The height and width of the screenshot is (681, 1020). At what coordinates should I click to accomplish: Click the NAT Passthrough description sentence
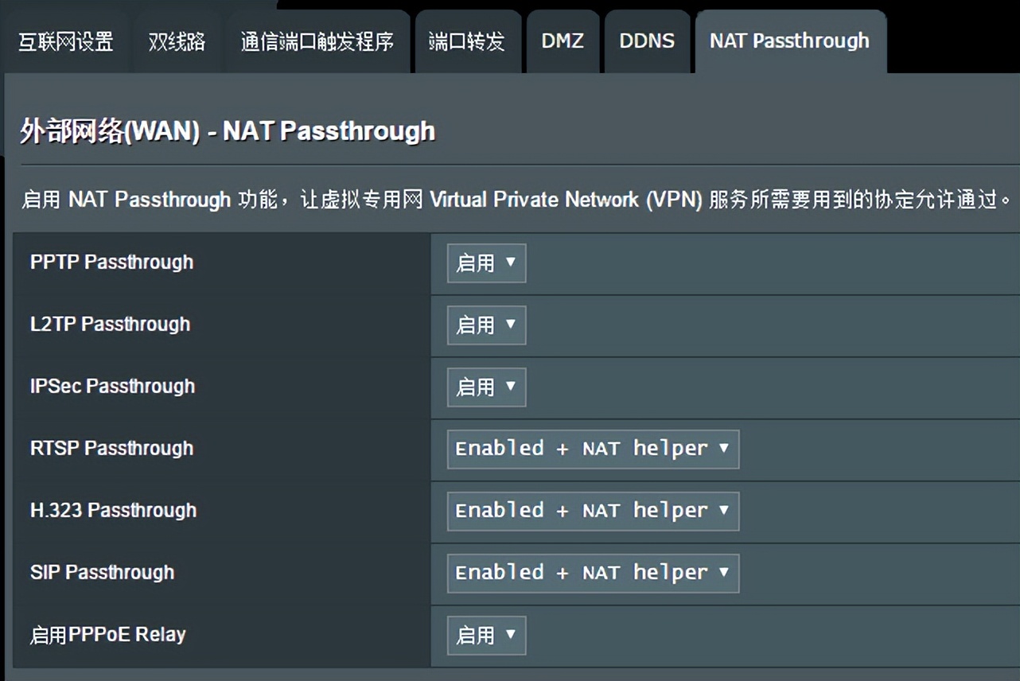[x=517, y=199]
